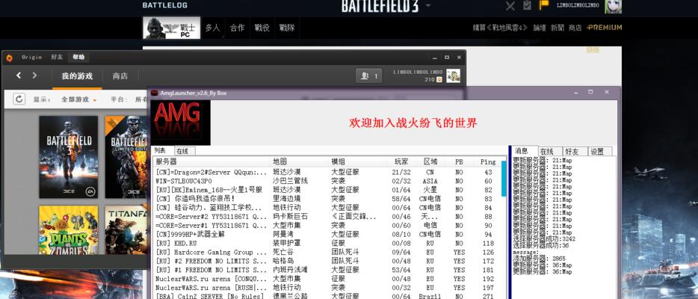Open Battlelog 論壇 forum link
This screenshot has height=299, width=698.
[540, 28]
